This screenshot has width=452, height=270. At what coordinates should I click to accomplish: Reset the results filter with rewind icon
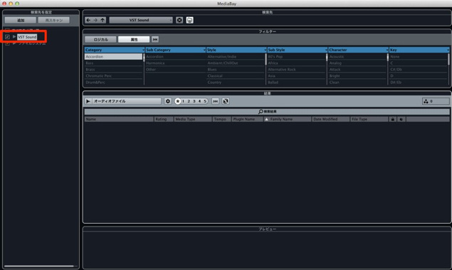[216, 101]
